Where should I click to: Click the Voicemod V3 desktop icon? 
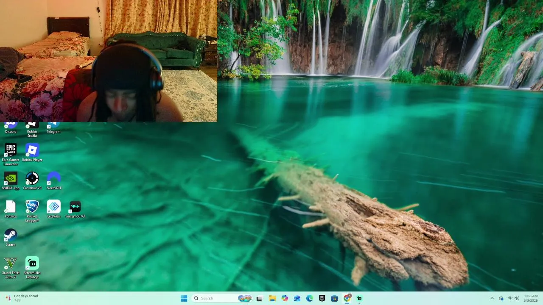(x=75, y=209)
